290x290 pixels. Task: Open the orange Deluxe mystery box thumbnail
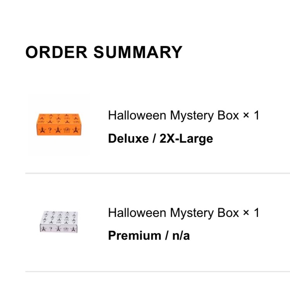pyautogui.click(x=59, y=124)
